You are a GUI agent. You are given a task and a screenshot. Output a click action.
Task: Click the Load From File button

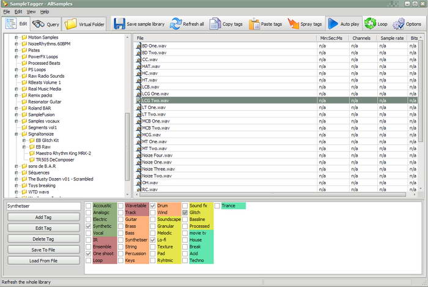pos(43,261)
